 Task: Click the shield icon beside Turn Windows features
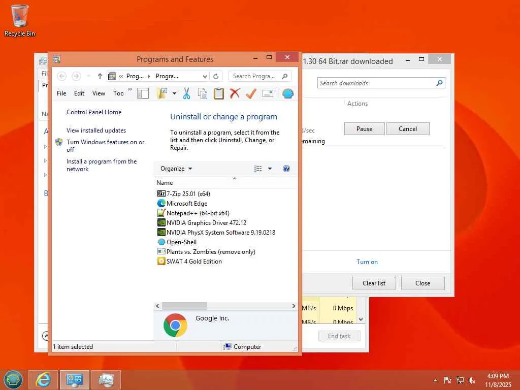coord(59,142)
